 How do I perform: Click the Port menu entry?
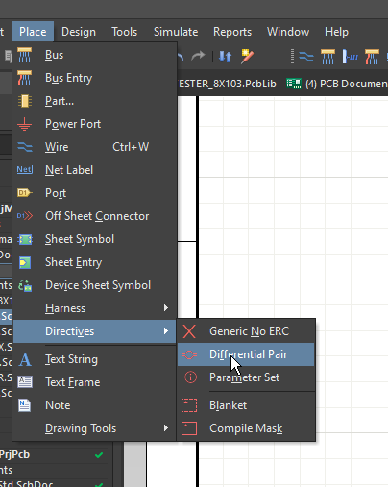coord(95,193)
